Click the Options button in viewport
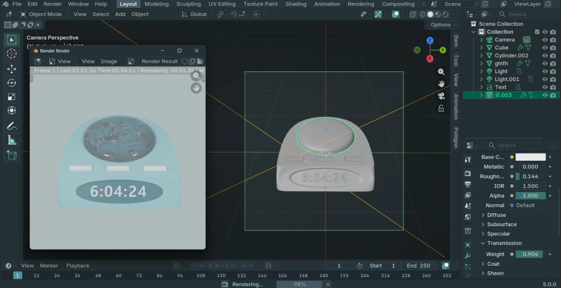 click(x=442, y=25)
